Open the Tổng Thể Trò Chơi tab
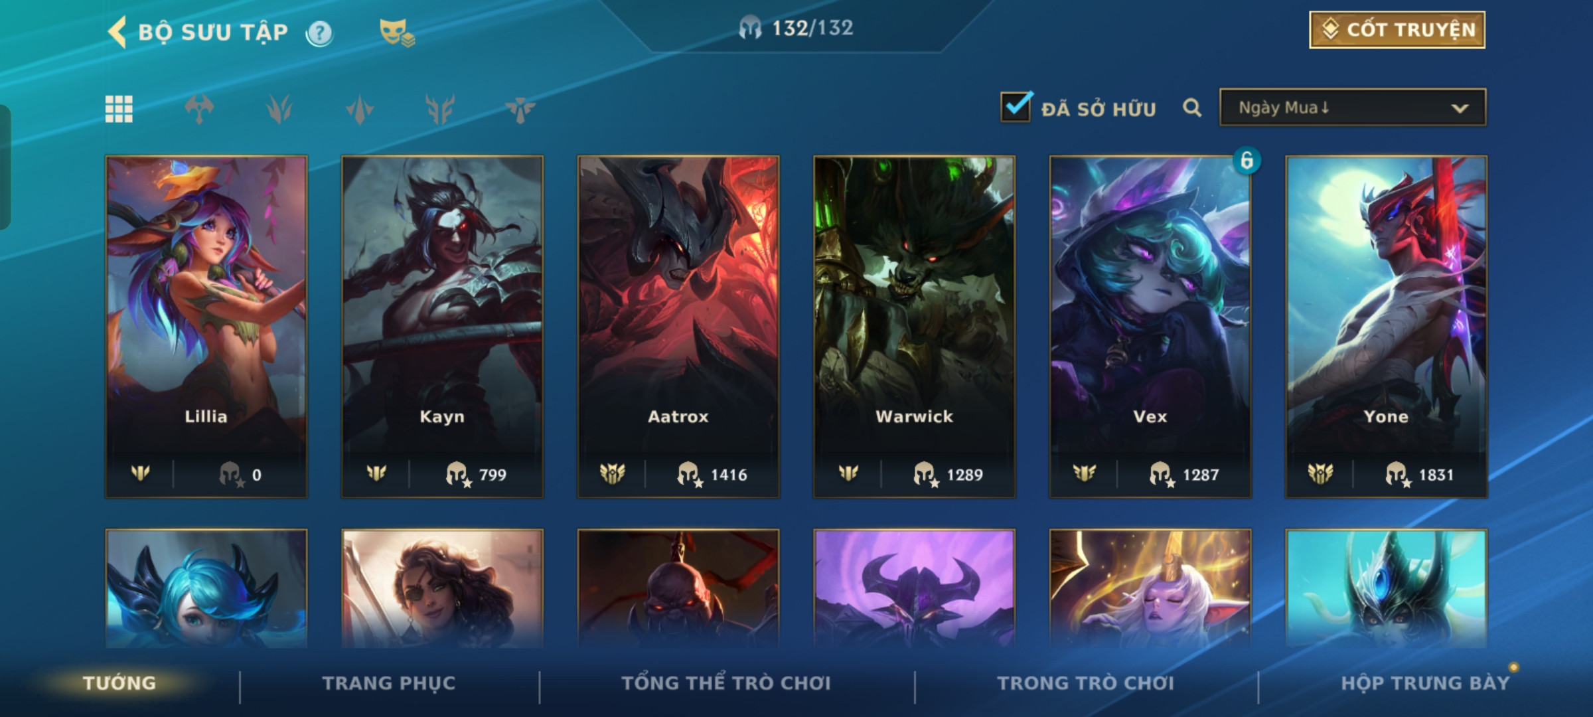Image resolution: width=1593 pixels, height=717 pixels. click(726, 683)
